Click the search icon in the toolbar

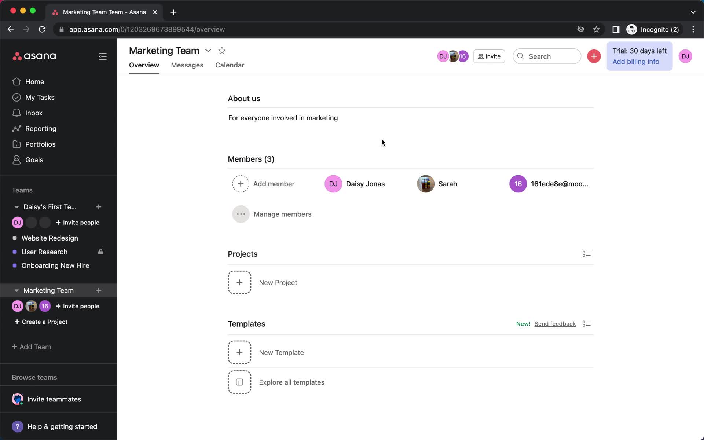coord(521,56)
